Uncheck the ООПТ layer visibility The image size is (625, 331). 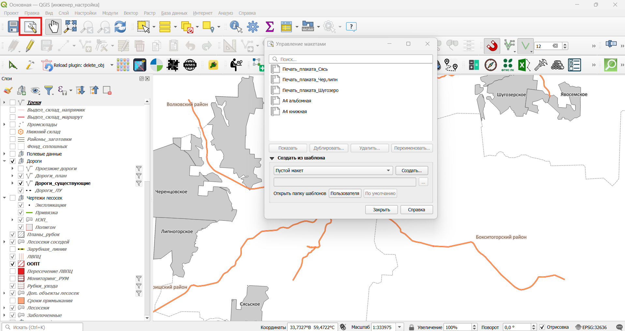point(13,264)
